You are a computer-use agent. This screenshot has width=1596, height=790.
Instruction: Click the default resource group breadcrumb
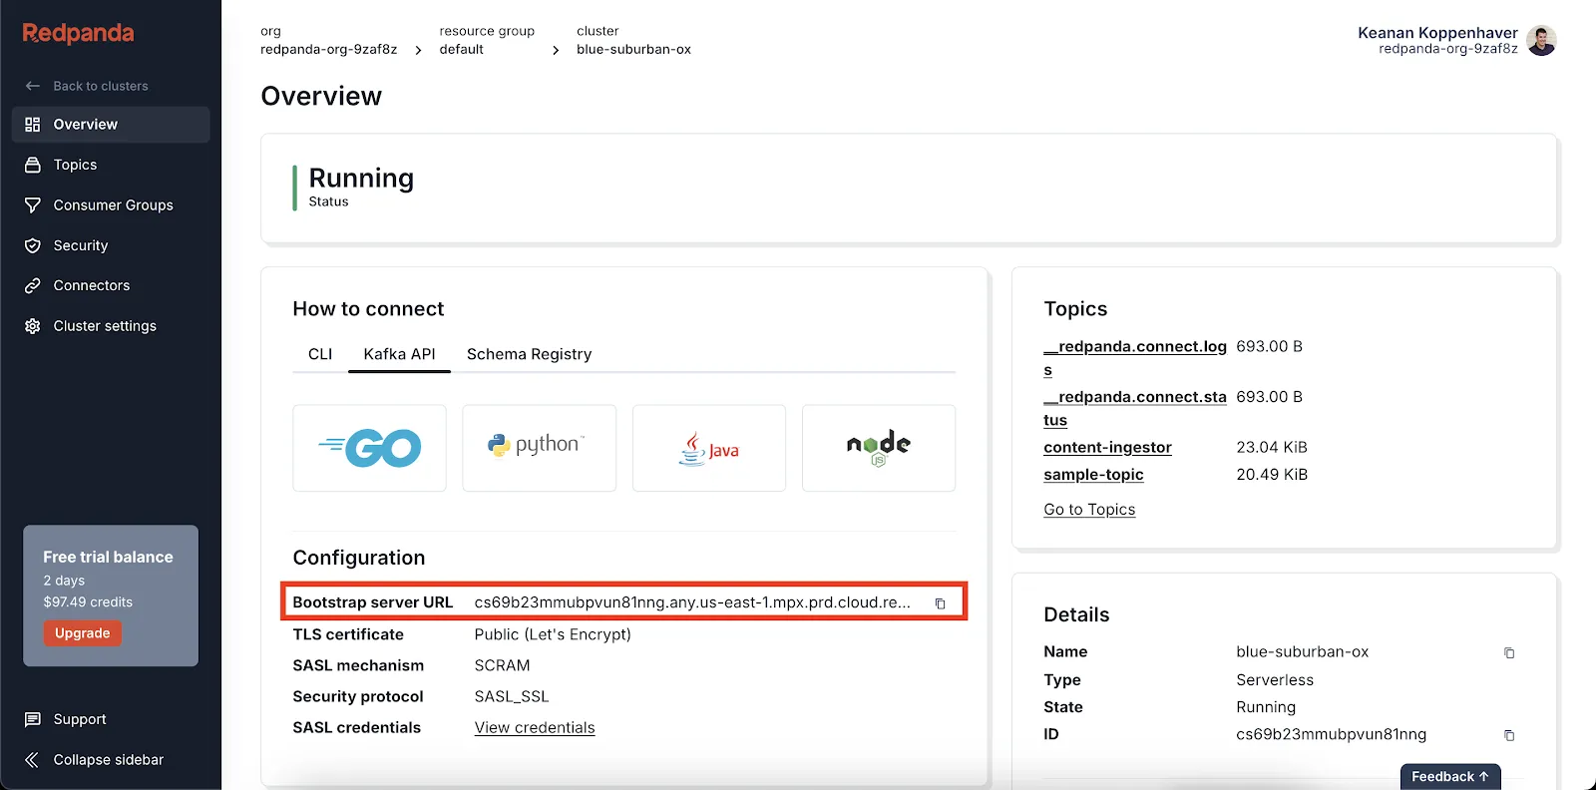coord(461,50)
